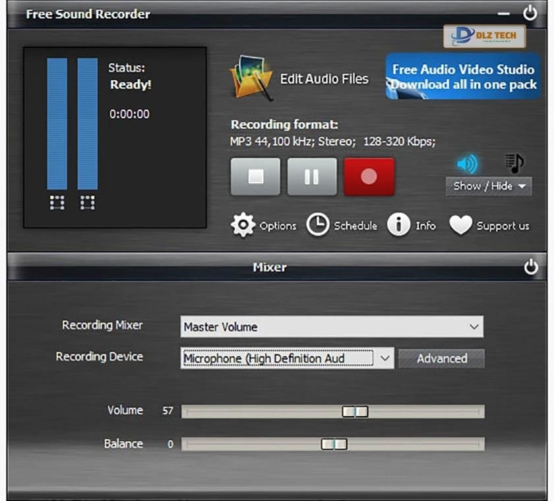Toggle the right VU meter marker icon
The width and height of the screenshot is (554, 501).
tap(88, 203)
